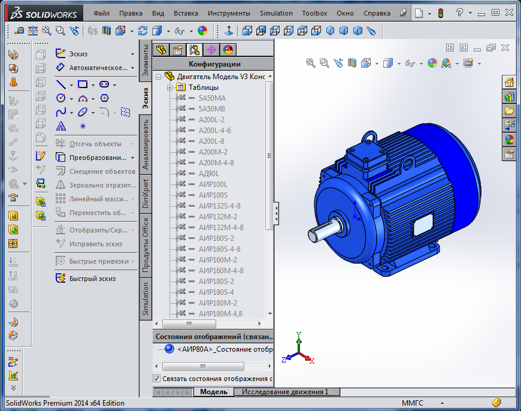
Task: Click the display states horizontal scrollbar thumb
Action: [x=203, y=367]
